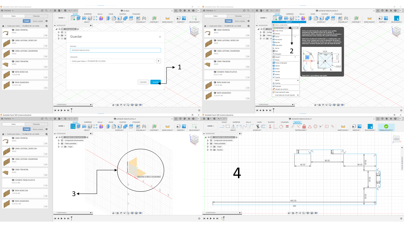The height and width of the screenshot is (227, 404).
Task: Click Casita para Gatos breadcrumb in Sin título window
Action: (x=14, y=26)
